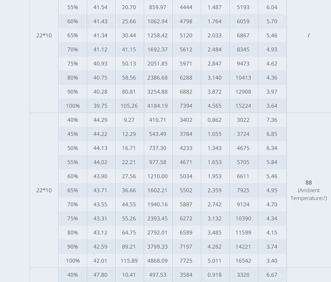Select the 6.67 efficiency in last row
Viewport: 331px width, 282px height.
[x=272, y=275]
